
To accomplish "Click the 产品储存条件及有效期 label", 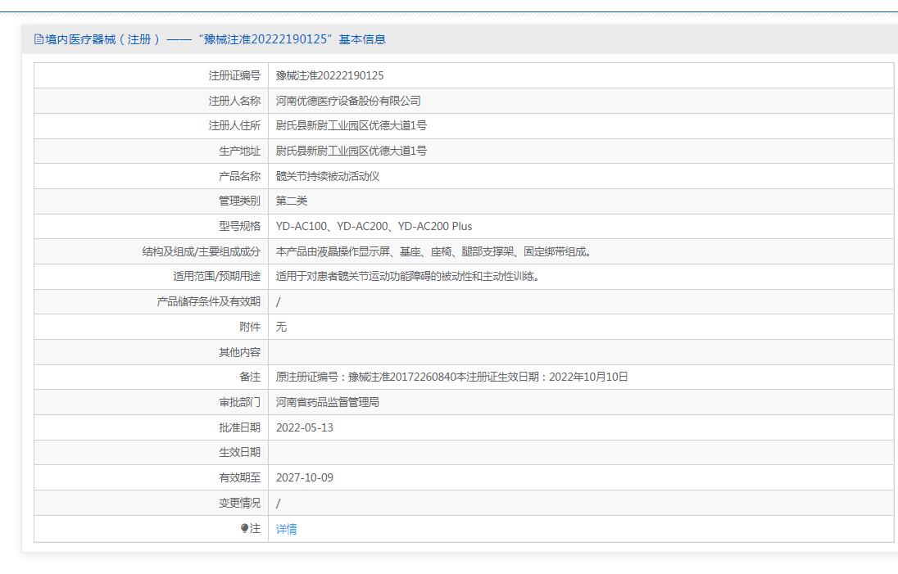I will [x=208, y=301].
